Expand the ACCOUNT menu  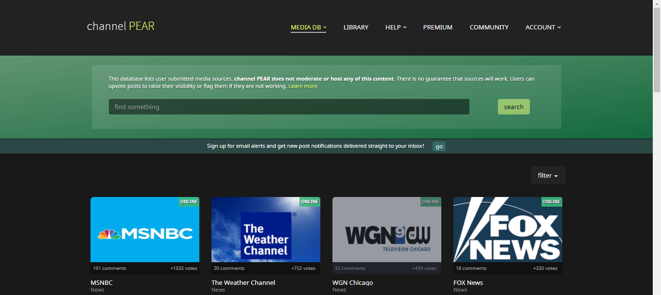click(x=543, y=28)
